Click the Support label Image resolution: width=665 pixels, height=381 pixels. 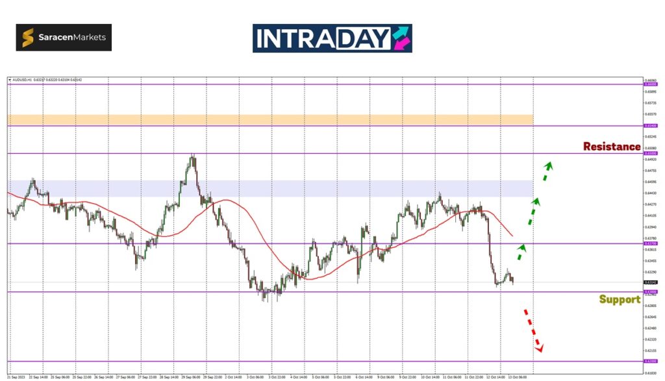(x=619, y=299)
